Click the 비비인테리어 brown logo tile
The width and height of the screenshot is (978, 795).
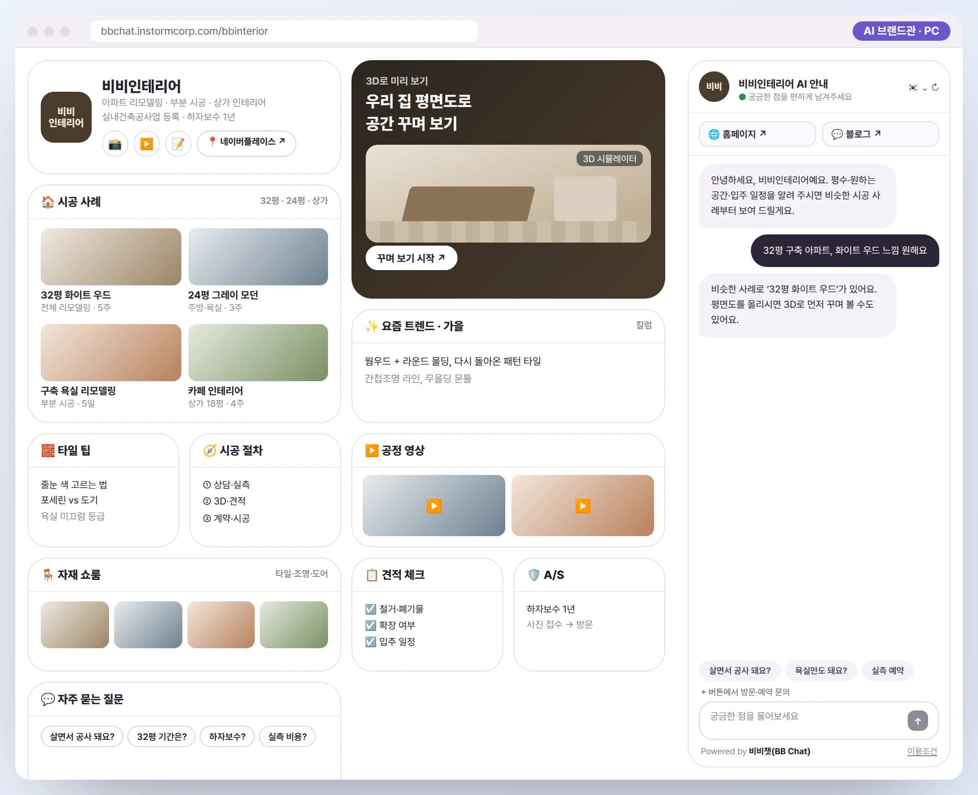tap(66, 117)
